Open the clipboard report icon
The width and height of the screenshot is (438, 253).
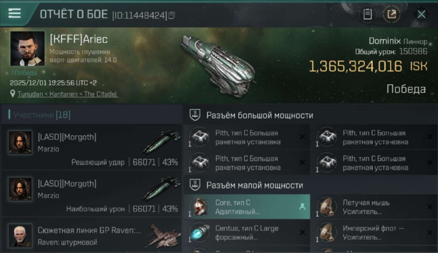click(368, 14)
